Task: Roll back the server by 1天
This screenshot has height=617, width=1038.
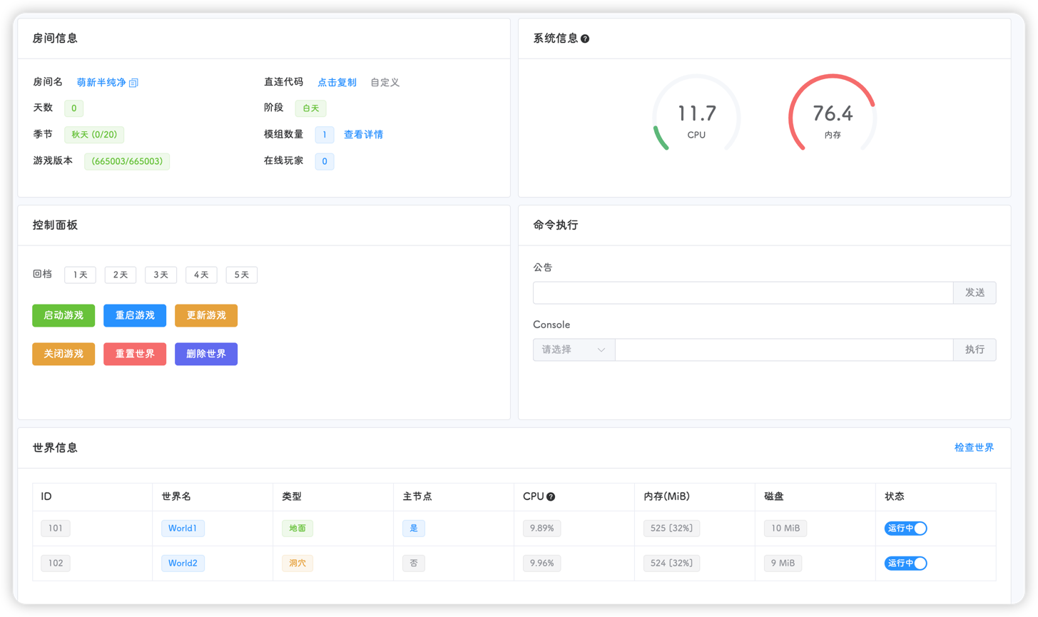Action: pyautogui.click(x=80, y=275)
